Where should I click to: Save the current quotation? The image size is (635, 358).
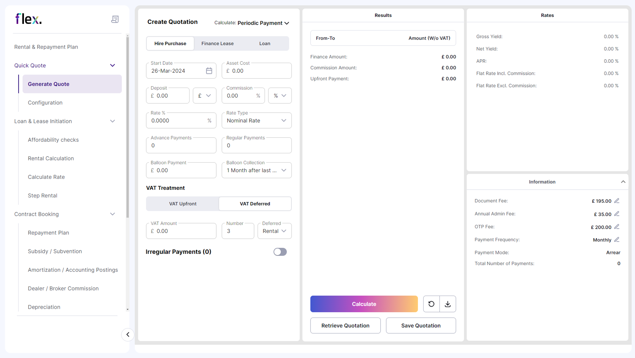(x=421, y=325)
